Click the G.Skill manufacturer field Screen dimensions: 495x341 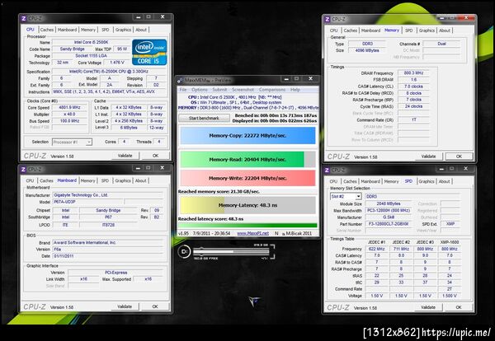coord(389,217)
